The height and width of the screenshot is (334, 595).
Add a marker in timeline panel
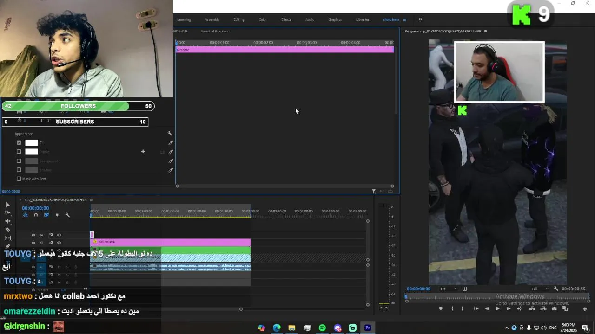tap(57, 215)
